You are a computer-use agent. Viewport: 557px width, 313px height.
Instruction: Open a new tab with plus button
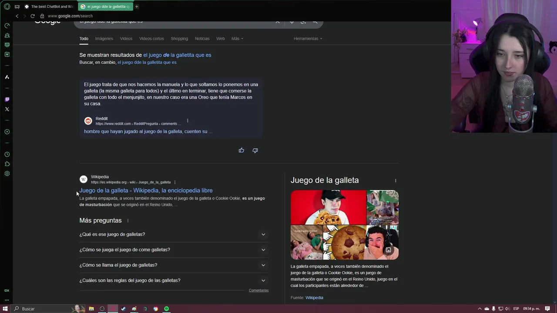(137, 7)
